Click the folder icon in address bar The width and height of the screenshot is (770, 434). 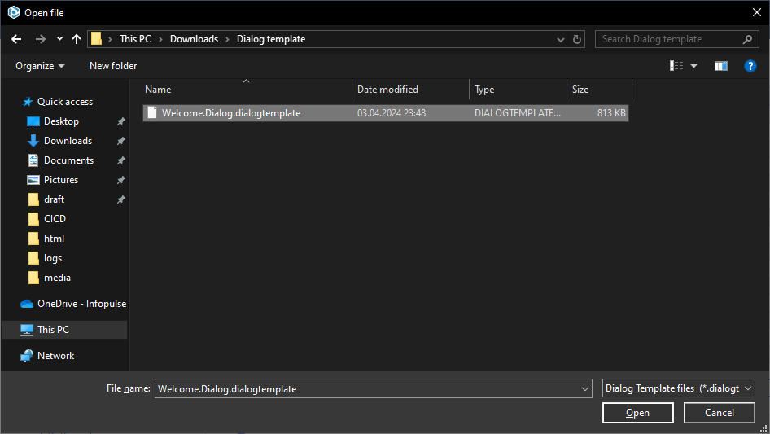[96, 39]
